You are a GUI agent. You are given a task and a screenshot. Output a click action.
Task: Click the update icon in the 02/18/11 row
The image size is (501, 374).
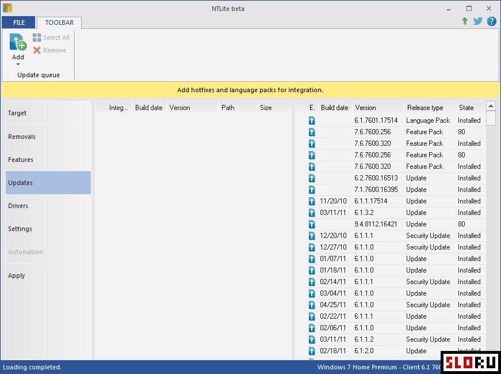(312, 351)
